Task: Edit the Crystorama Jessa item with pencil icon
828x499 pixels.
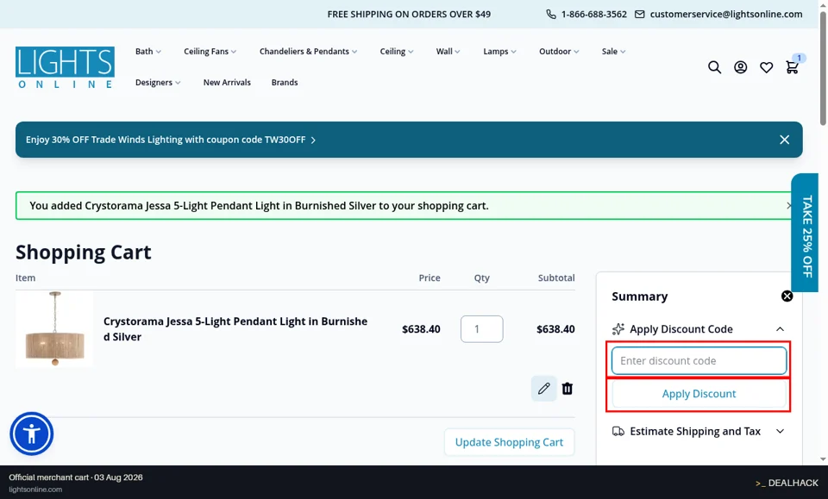Action: (544, 389)
